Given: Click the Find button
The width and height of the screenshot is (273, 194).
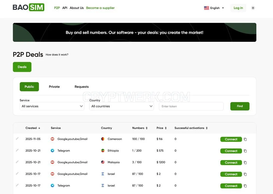Looking at the screenshot, I should click(240, 106).
